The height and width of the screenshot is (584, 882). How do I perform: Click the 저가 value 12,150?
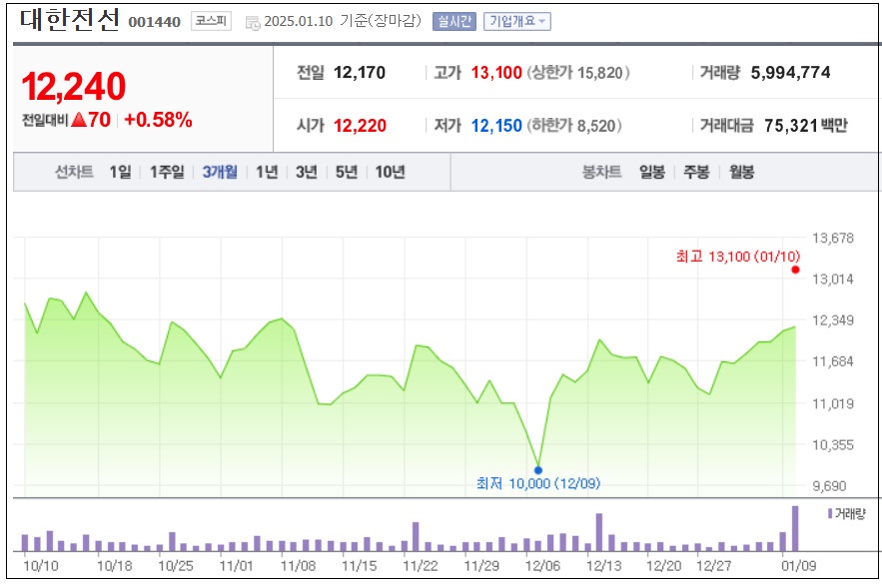496,126
